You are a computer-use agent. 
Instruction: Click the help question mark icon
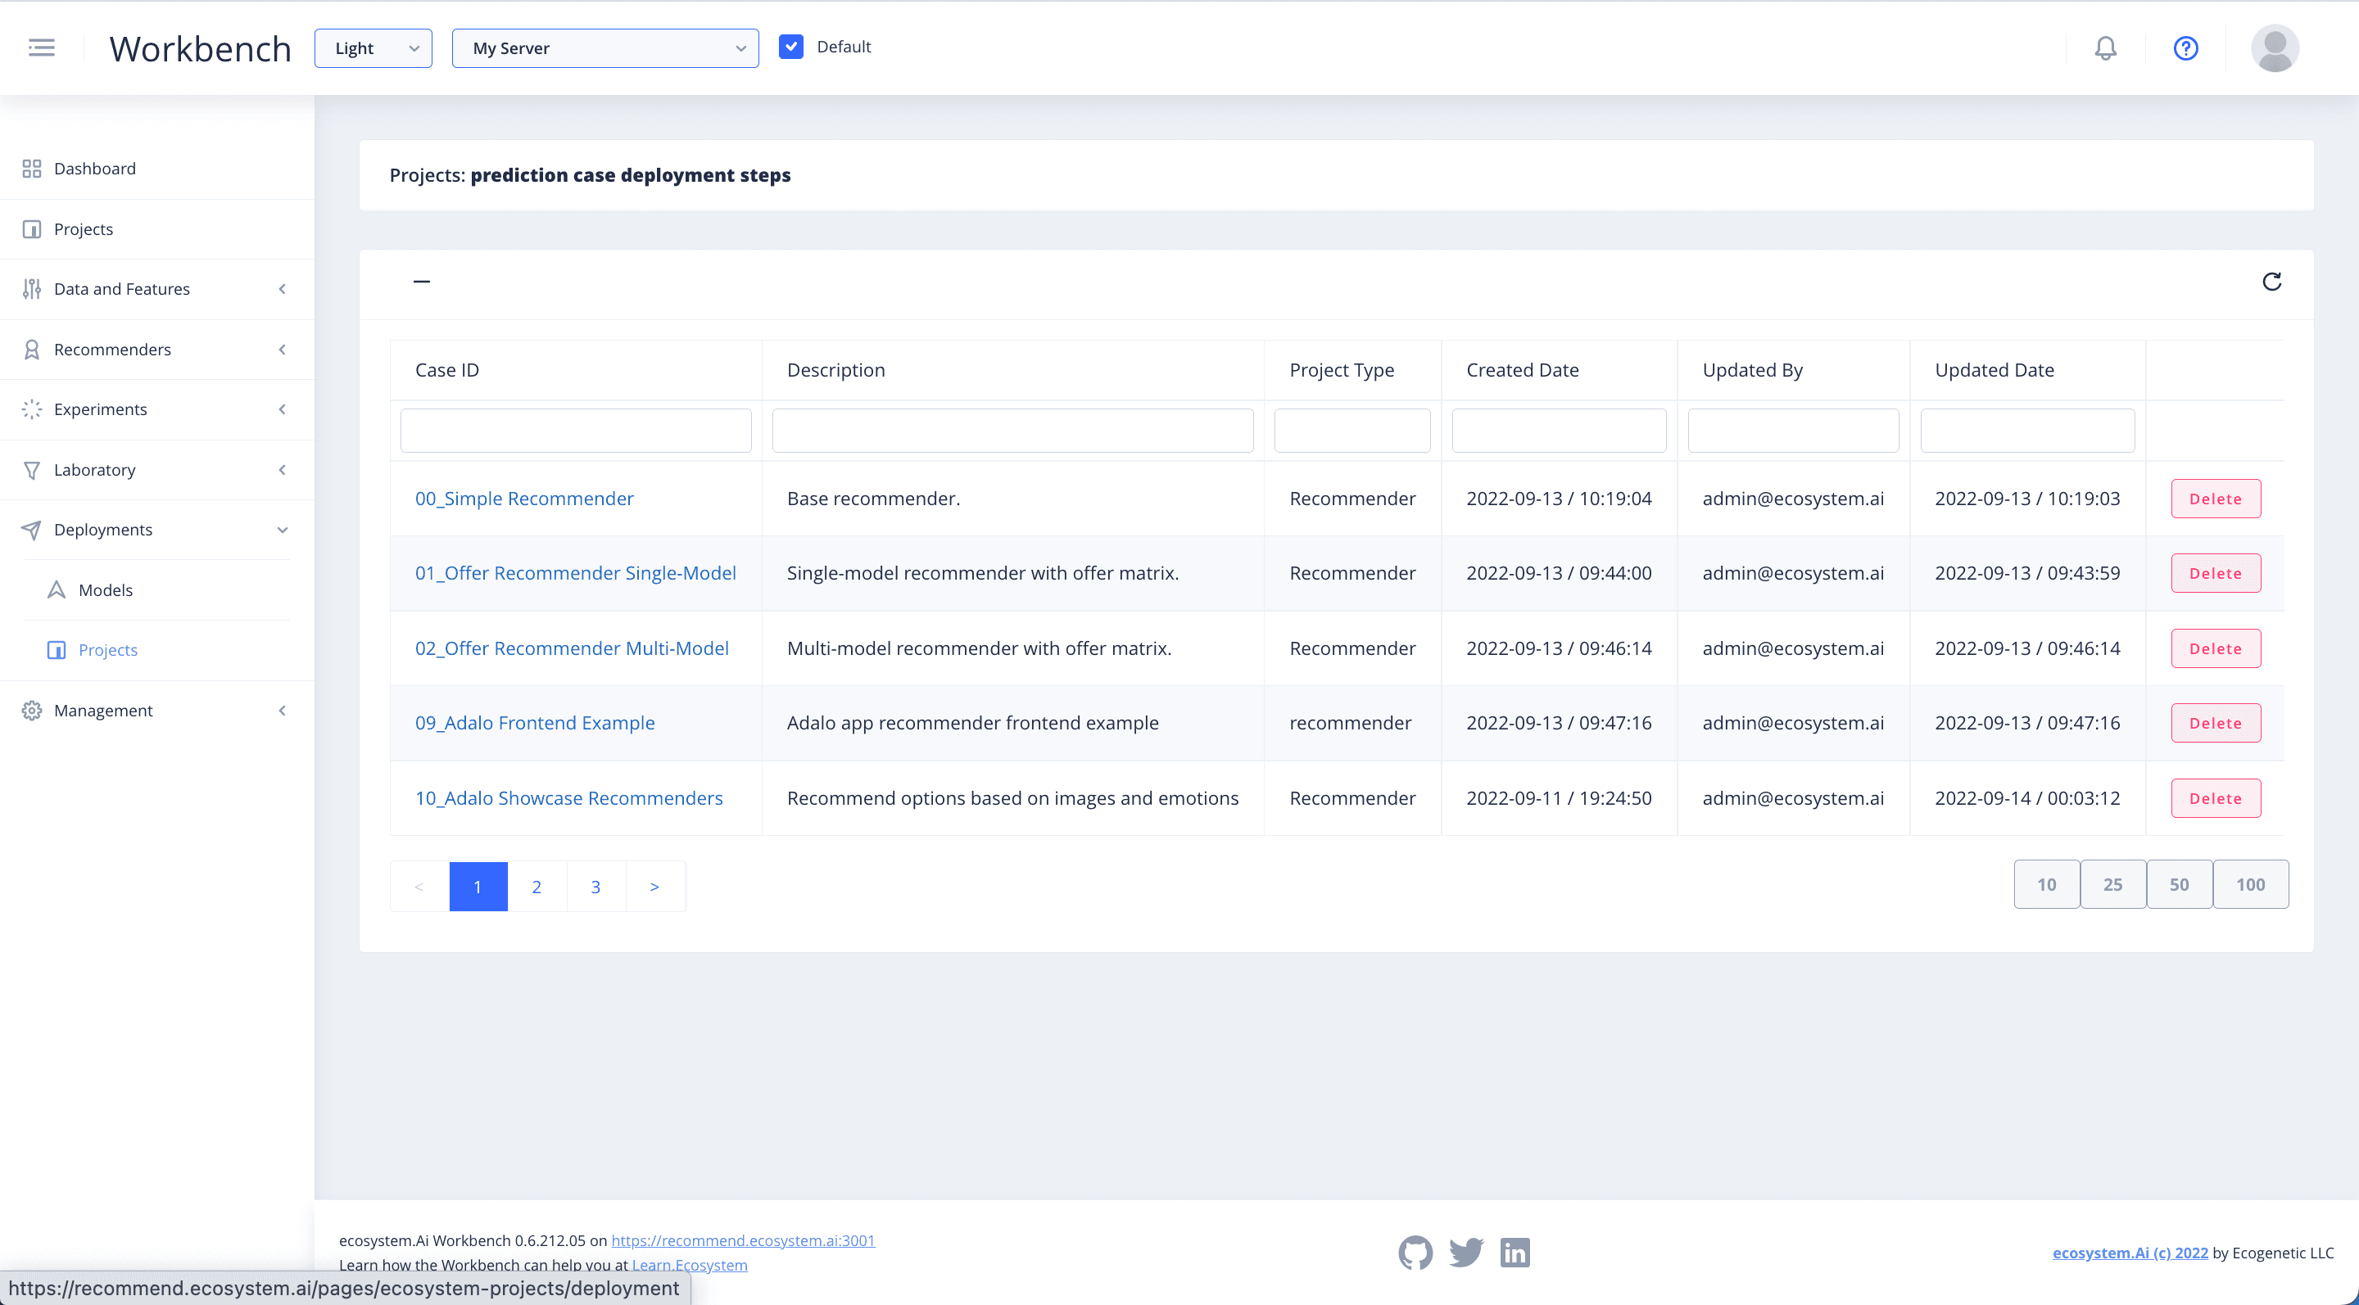[x=2185, y=47]
